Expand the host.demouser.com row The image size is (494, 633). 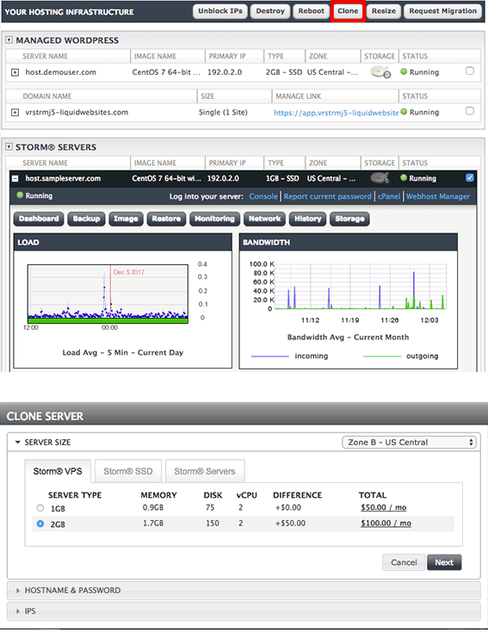click(15, 72)
